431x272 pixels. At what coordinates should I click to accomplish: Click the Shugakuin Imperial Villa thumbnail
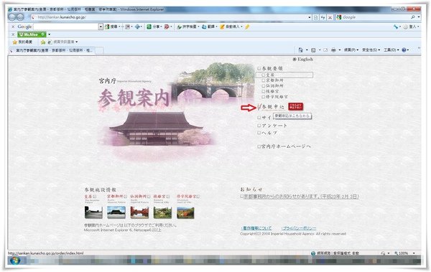pos(185,212)
